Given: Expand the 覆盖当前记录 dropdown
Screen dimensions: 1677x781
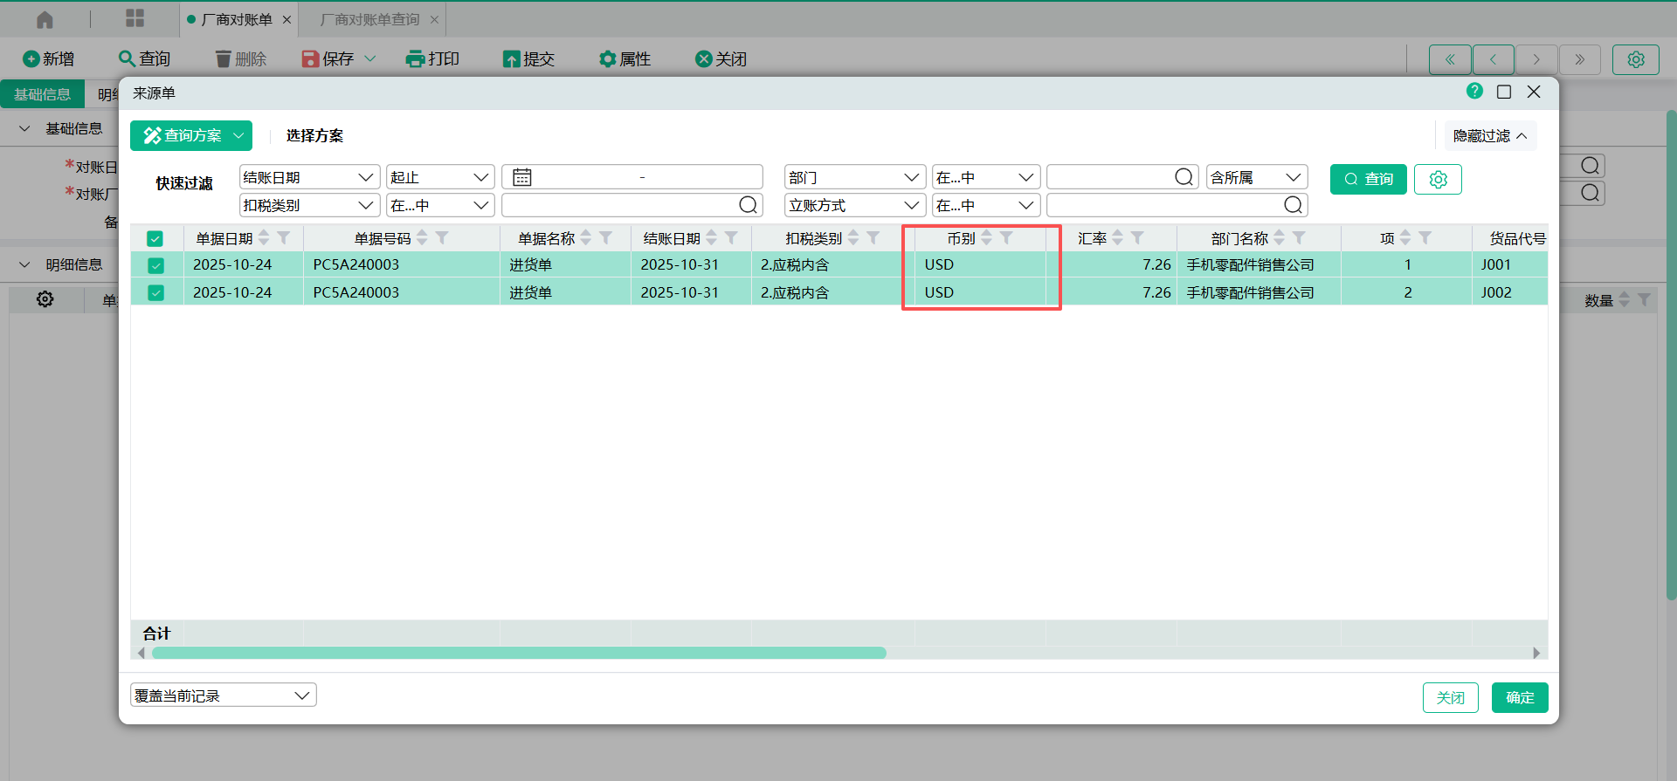Looking at the screenshot, I should (x=223, y=695).
